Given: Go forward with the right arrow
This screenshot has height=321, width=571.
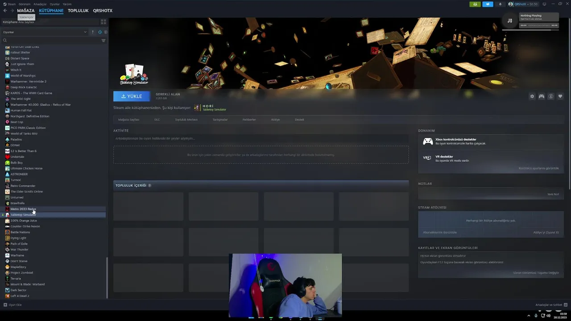Looking at the screenshot, I should click(12, 10).
